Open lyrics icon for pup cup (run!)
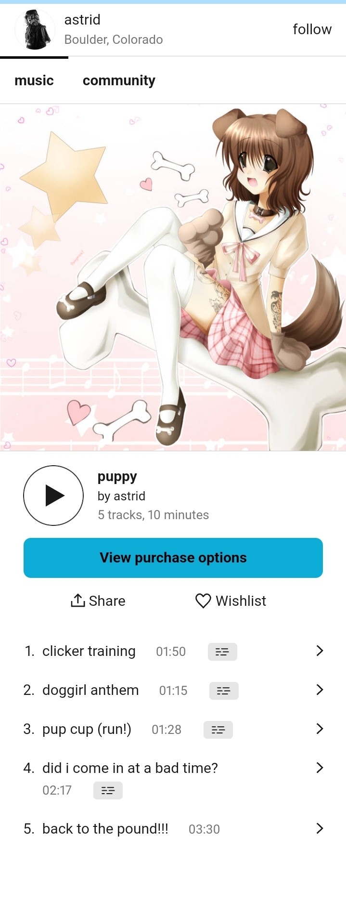 point(218,730)
